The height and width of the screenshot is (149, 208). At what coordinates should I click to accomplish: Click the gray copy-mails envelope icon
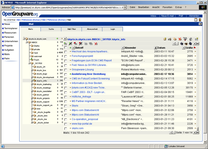coord(91,44)
